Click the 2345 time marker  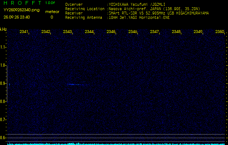(111, 32)
